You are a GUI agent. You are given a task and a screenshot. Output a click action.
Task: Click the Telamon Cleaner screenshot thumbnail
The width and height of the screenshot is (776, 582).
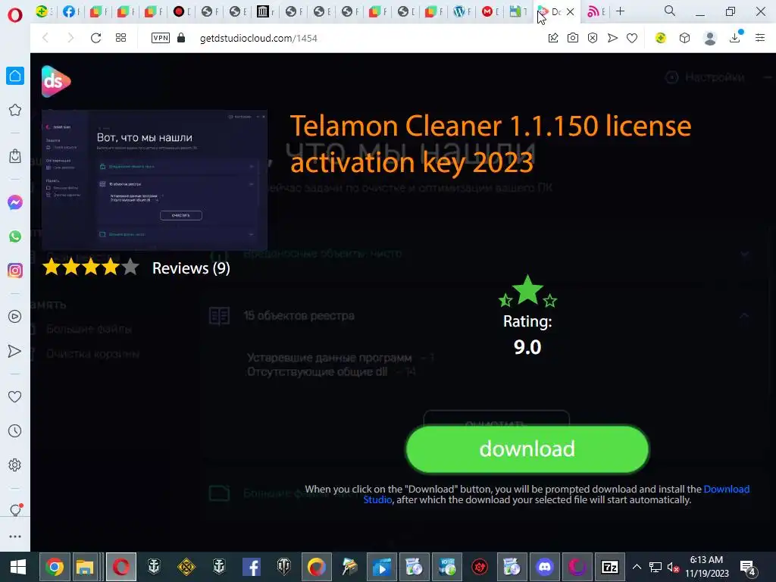point(155,180)
